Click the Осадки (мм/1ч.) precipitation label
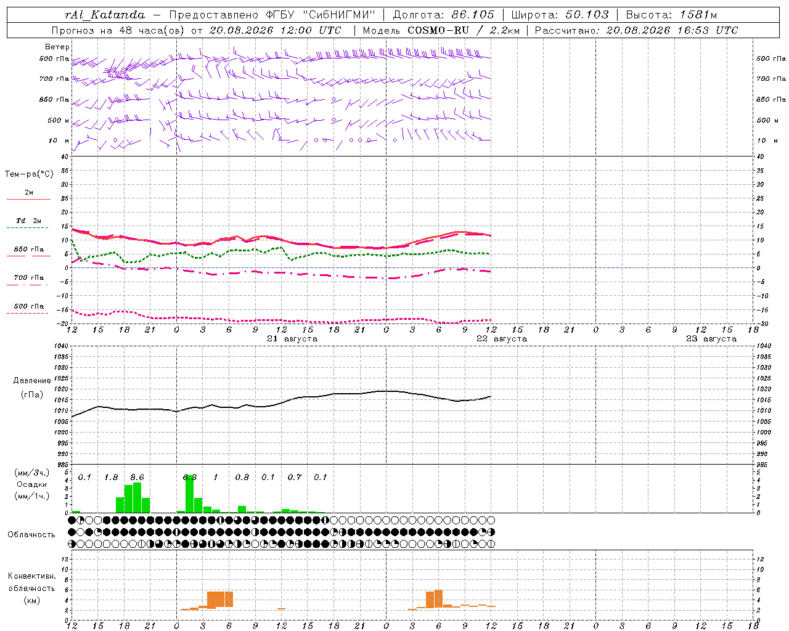Image resolution: width=789 pixels, height=631 pixels. coord(31,484)
